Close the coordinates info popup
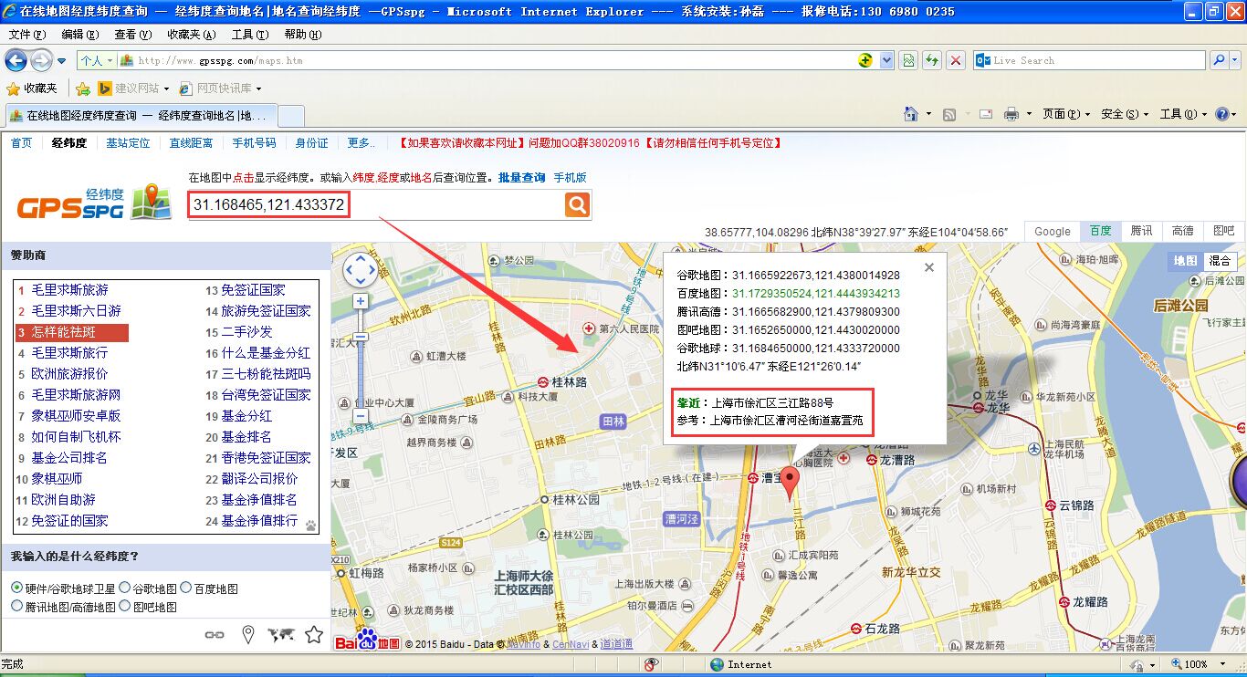Image resolution: width=1247 pixels, height=677 pixels. pyautogui.click(x=929, y=267)
